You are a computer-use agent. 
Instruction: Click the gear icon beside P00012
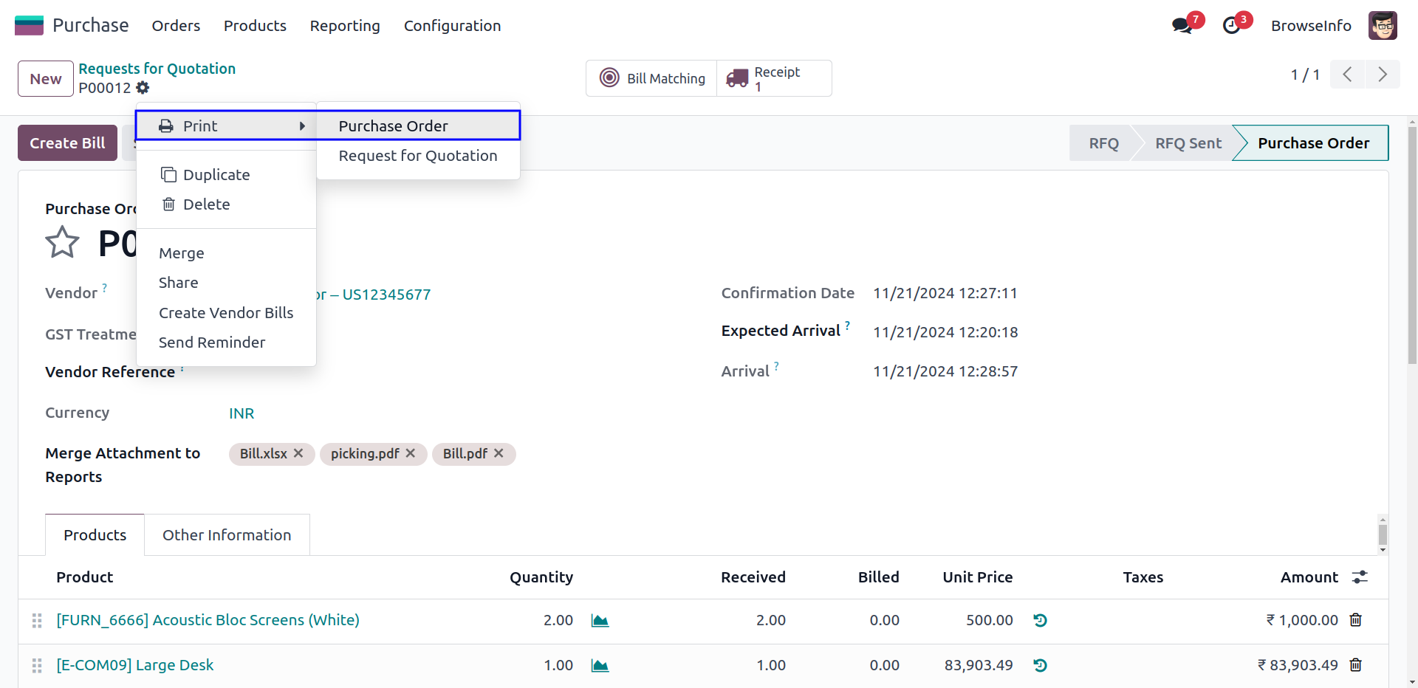(143, 88)
